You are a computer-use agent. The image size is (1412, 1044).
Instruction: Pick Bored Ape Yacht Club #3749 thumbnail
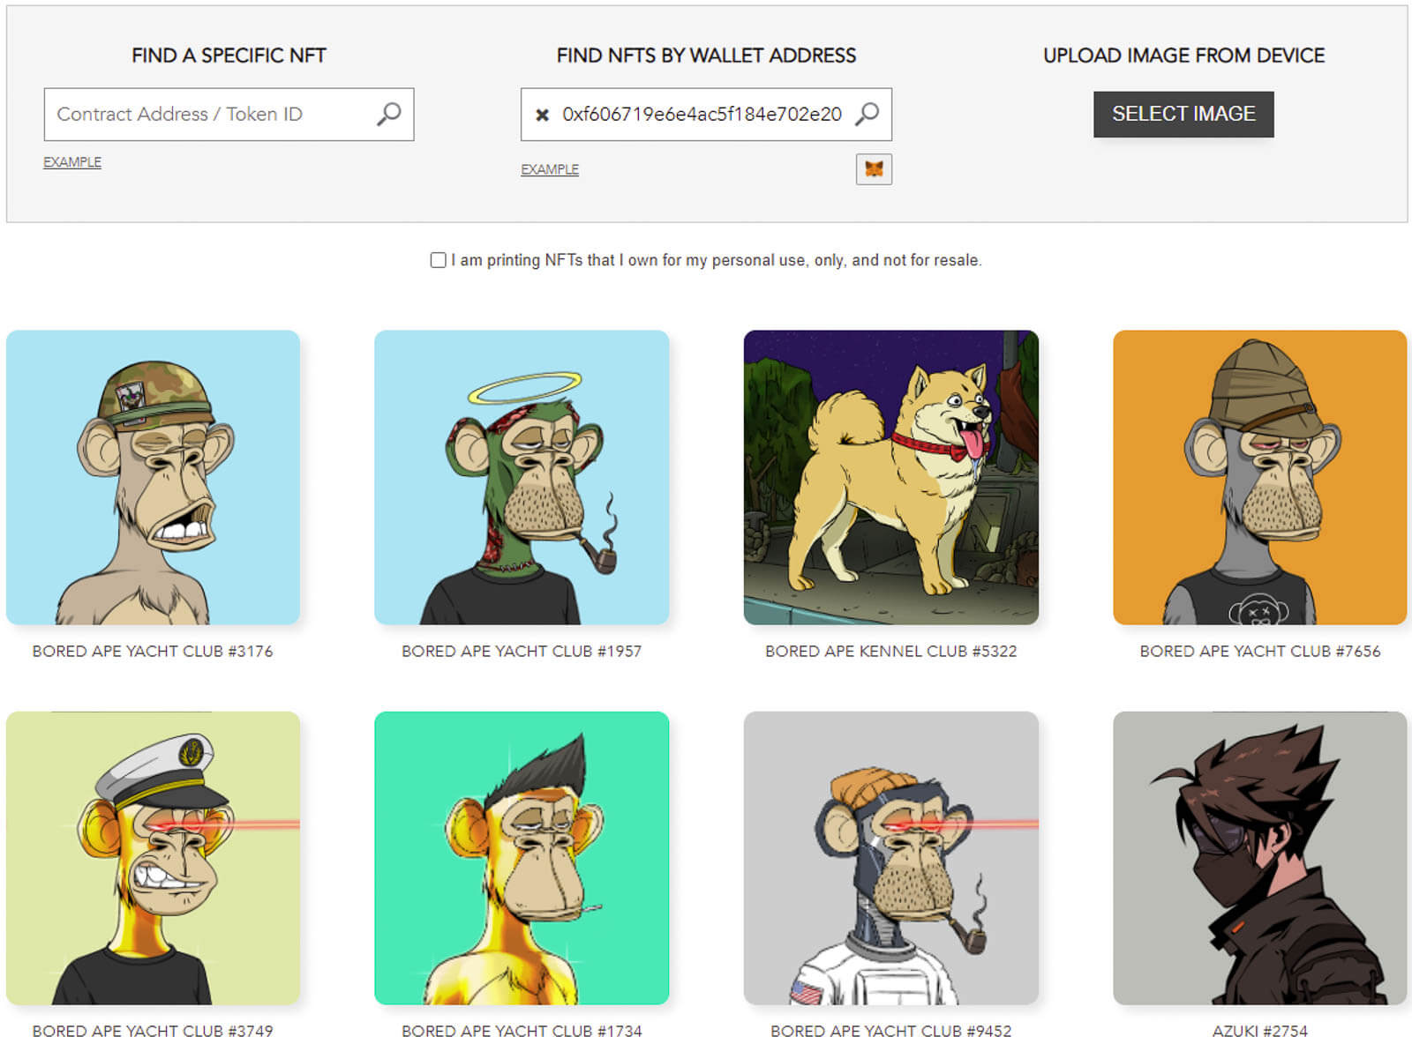(x=153, y=858)
